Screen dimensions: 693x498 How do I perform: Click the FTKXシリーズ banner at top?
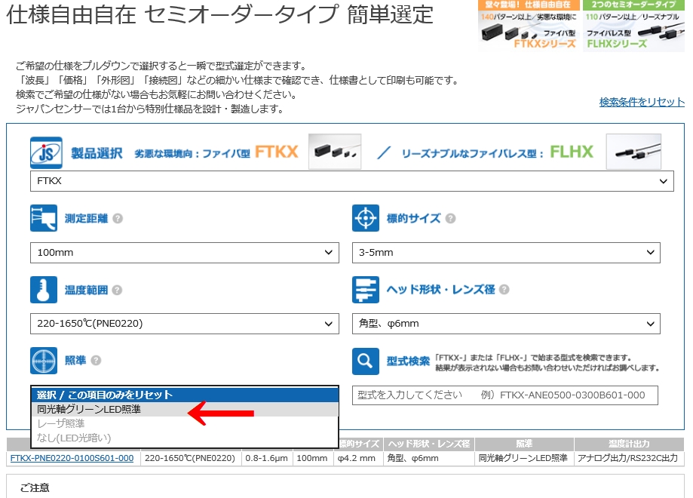(x=529, y=26)
